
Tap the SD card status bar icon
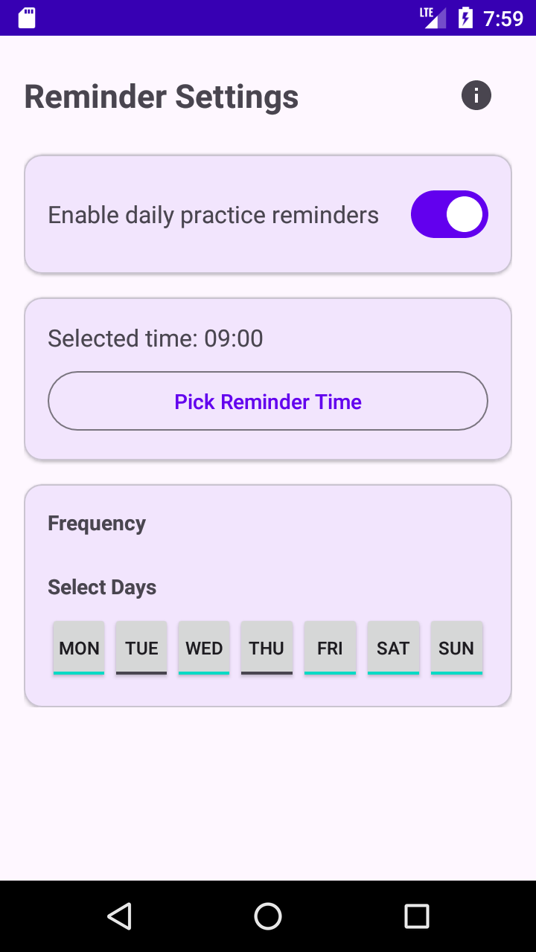pyautogui.click(x=27, y=18)
